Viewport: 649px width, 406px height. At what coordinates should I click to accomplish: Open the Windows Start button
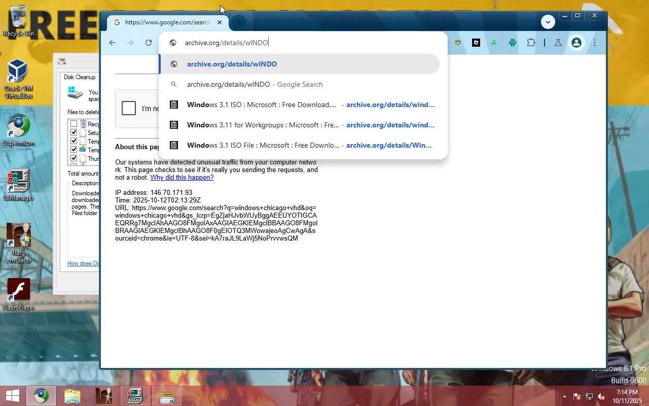[x=13, y=396]
